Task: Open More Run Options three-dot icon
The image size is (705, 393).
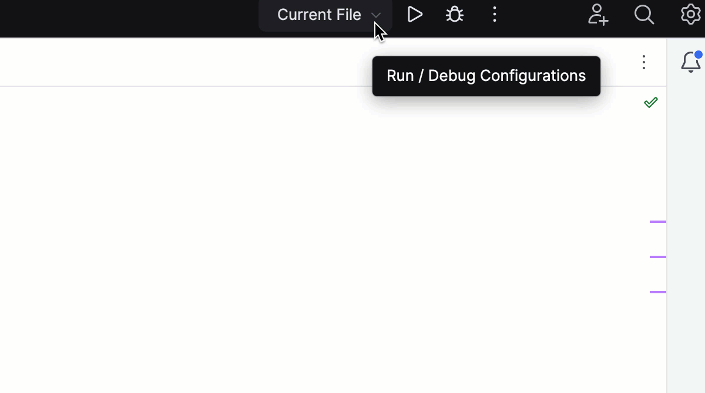Action: click(494, 14)
